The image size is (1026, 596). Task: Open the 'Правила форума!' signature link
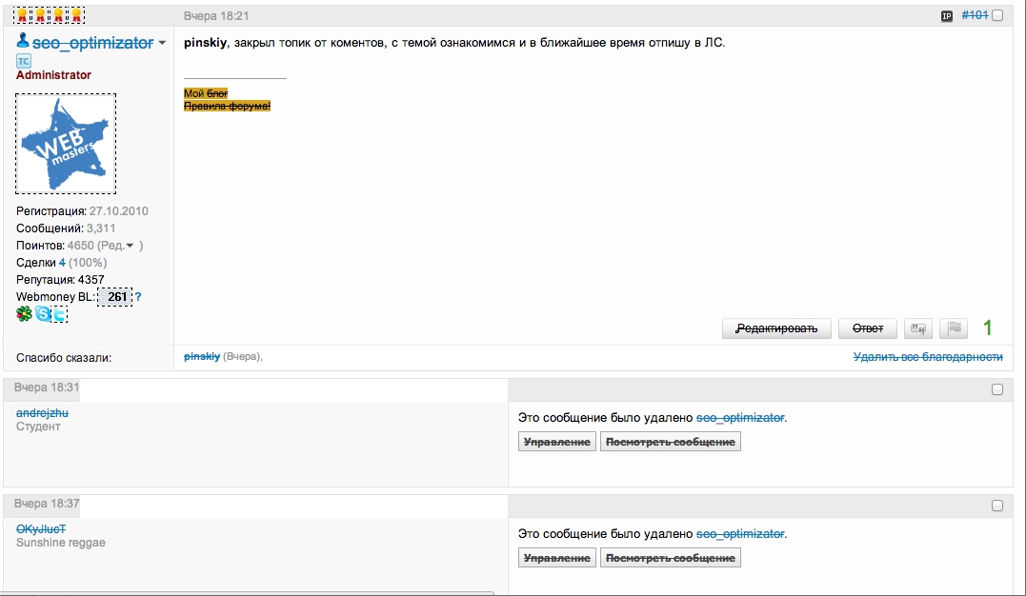pyautogui.click(x=227, y=106)
